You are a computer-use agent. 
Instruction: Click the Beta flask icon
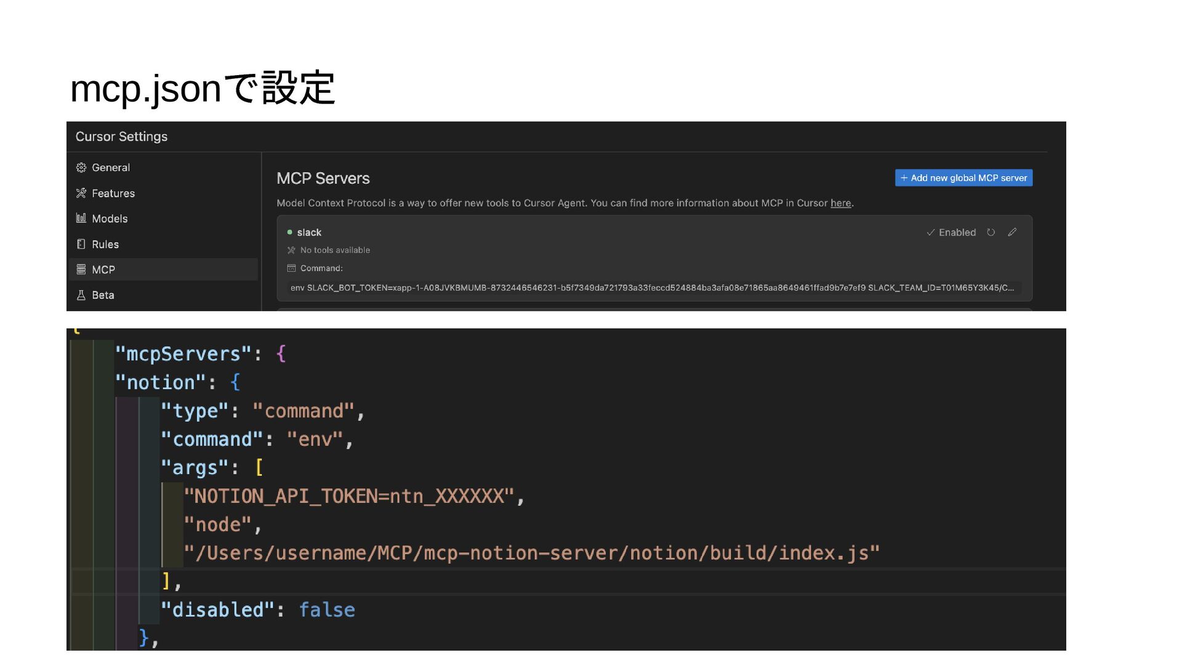(81, 295)
